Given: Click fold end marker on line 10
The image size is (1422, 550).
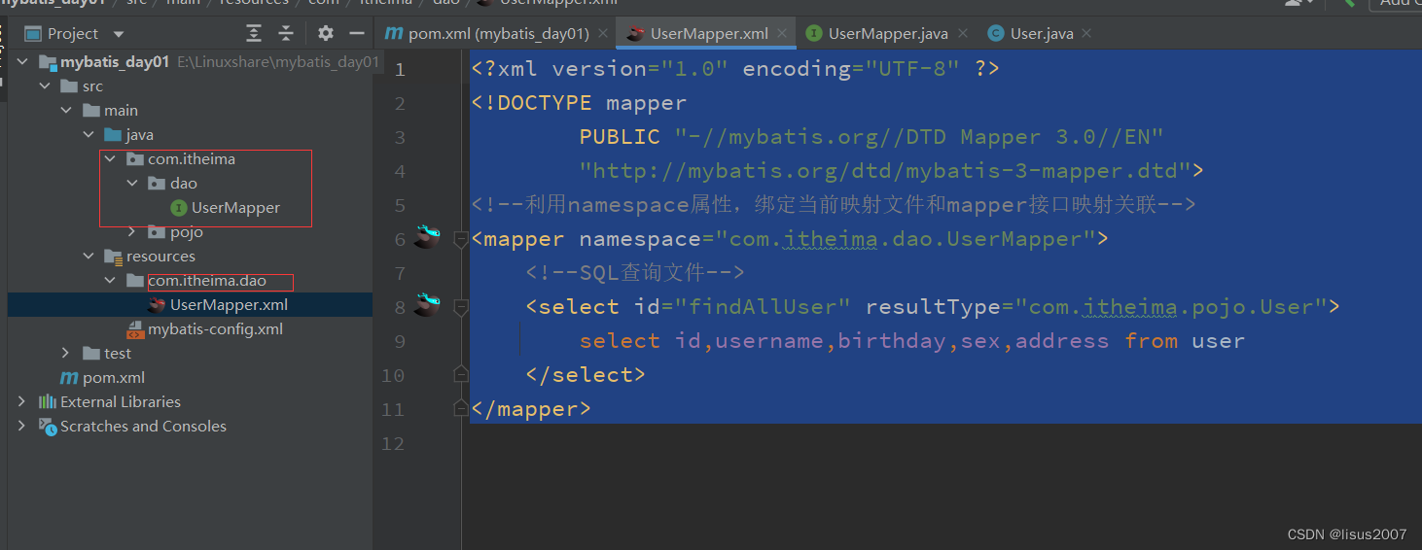Looking at the screenshot, I should coord(461,374).
